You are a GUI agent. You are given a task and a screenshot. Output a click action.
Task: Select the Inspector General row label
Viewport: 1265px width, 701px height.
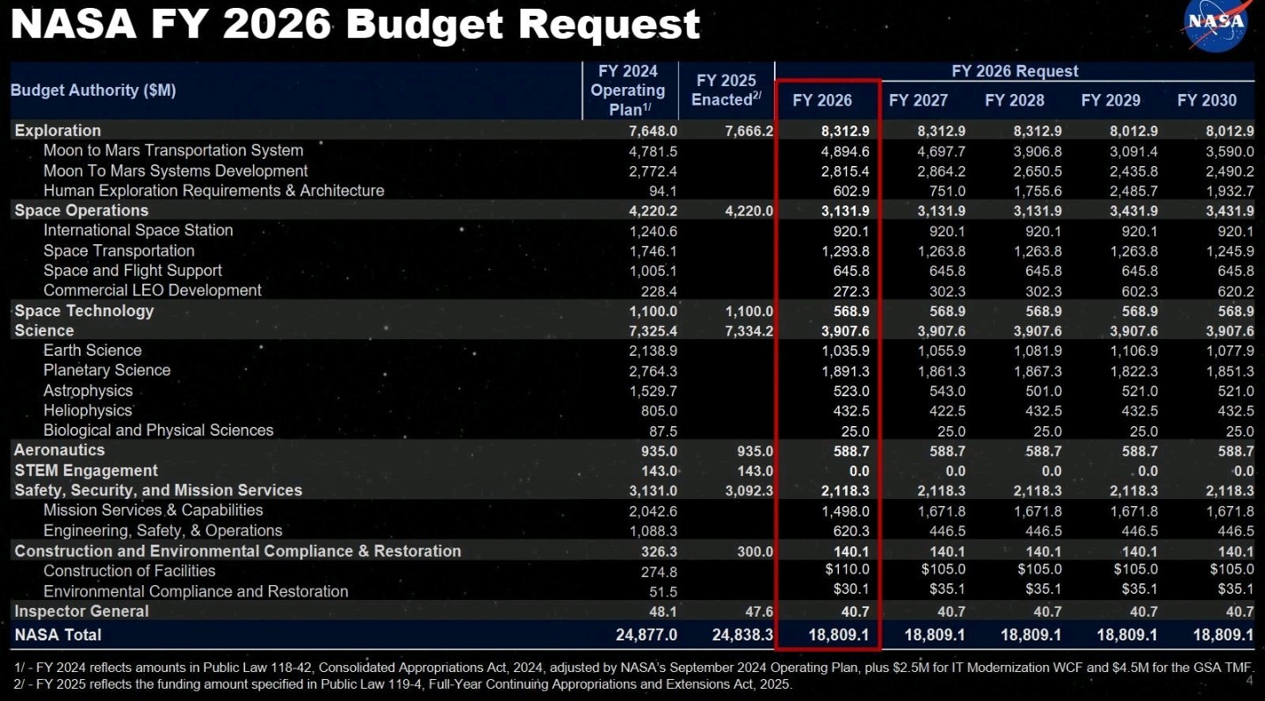(82, 611)
